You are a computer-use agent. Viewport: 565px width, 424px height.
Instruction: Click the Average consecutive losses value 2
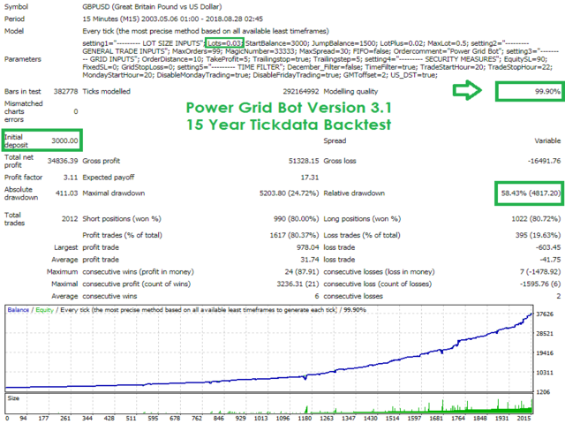[558, 297]
